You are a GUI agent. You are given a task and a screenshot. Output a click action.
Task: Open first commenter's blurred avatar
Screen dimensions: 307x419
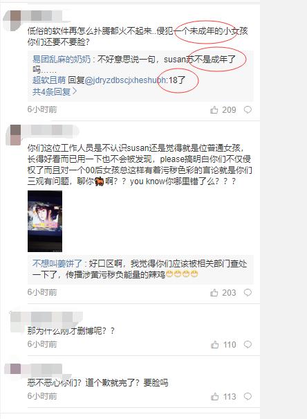[15, 20]
